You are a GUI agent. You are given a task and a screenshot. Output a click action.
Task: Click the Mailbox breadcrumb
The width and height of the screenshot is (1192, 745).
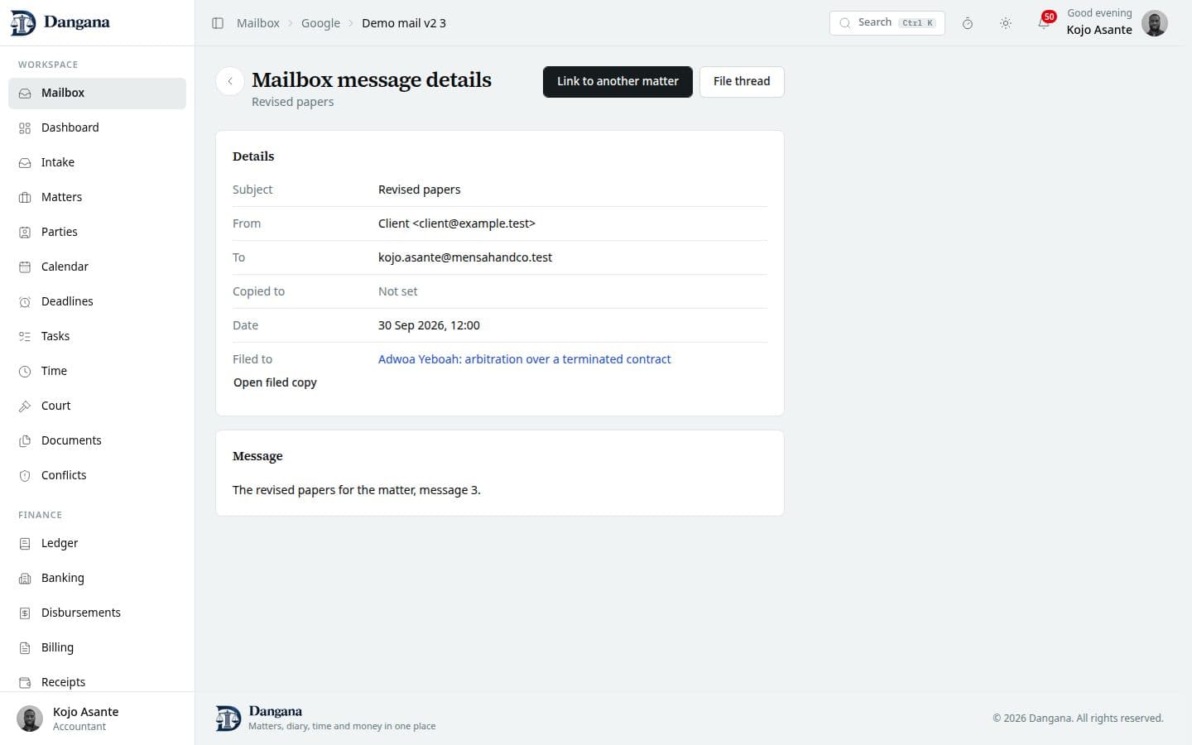258,23
